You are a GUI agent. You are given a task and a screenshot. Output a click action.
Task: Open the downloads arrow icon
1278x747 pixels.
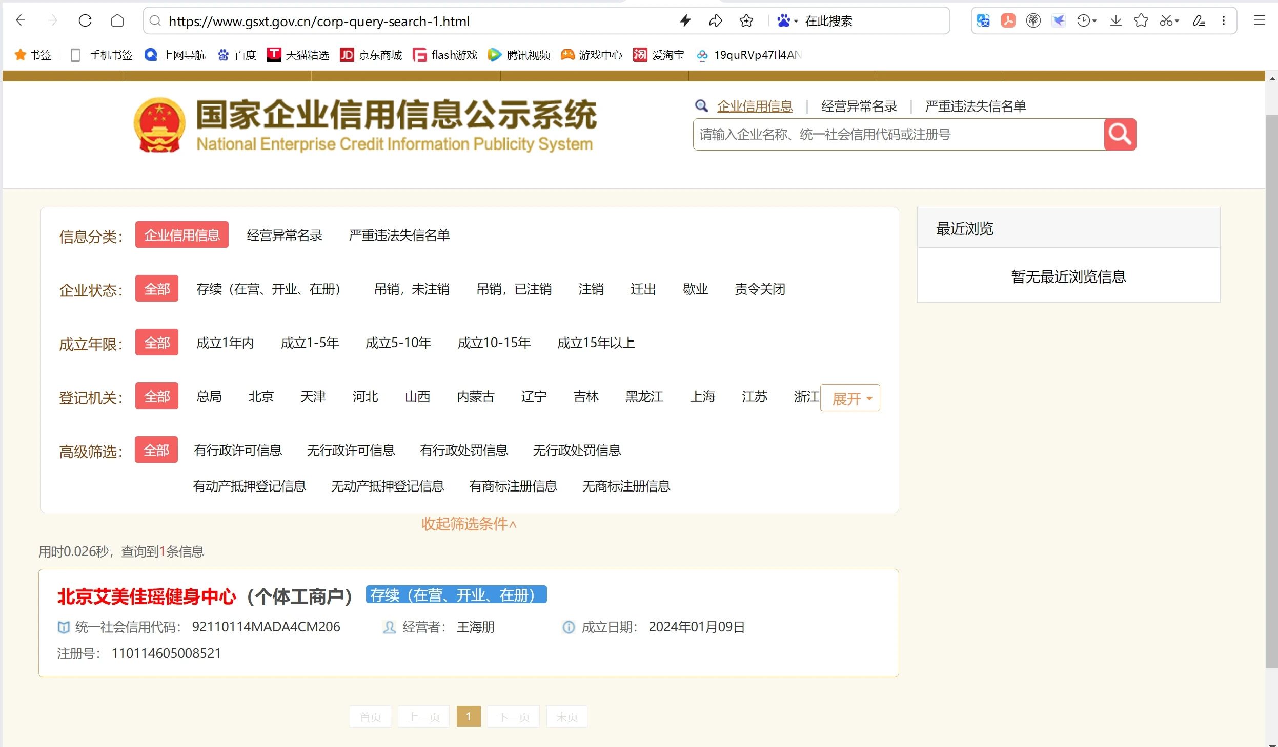coord(1115,21)
